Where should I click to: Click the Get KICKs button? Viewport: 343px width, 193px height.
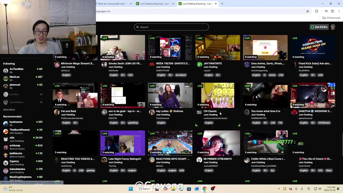(x=319, y=27)
